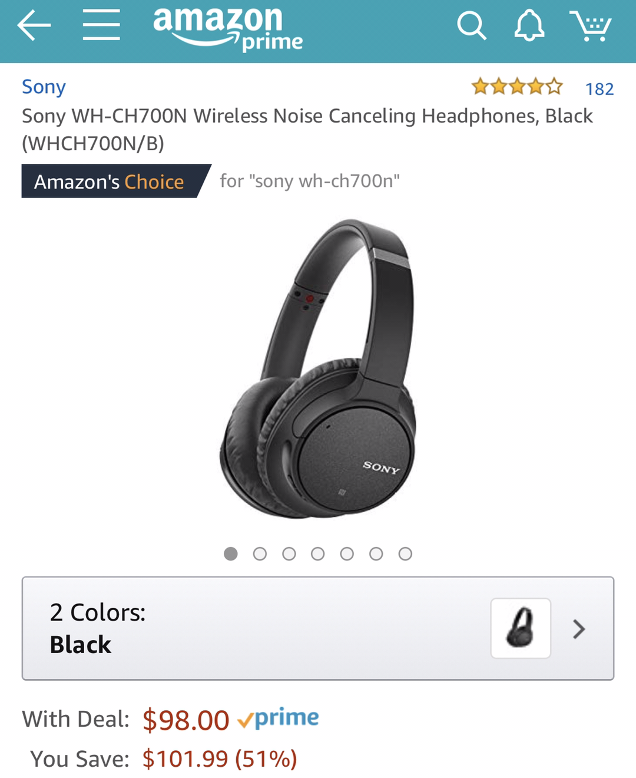Open the Sony brand link
Image resolution: width=636 pixels, height=778 pixels.
point(44,87)
